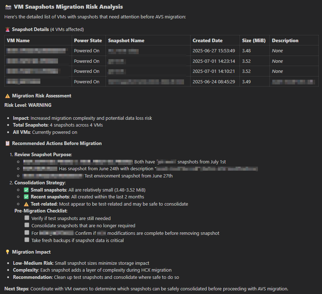Click the 'Low-Medium Risk' bullet
This screenshot has height=294, width=322.
(x=81, y=263)
